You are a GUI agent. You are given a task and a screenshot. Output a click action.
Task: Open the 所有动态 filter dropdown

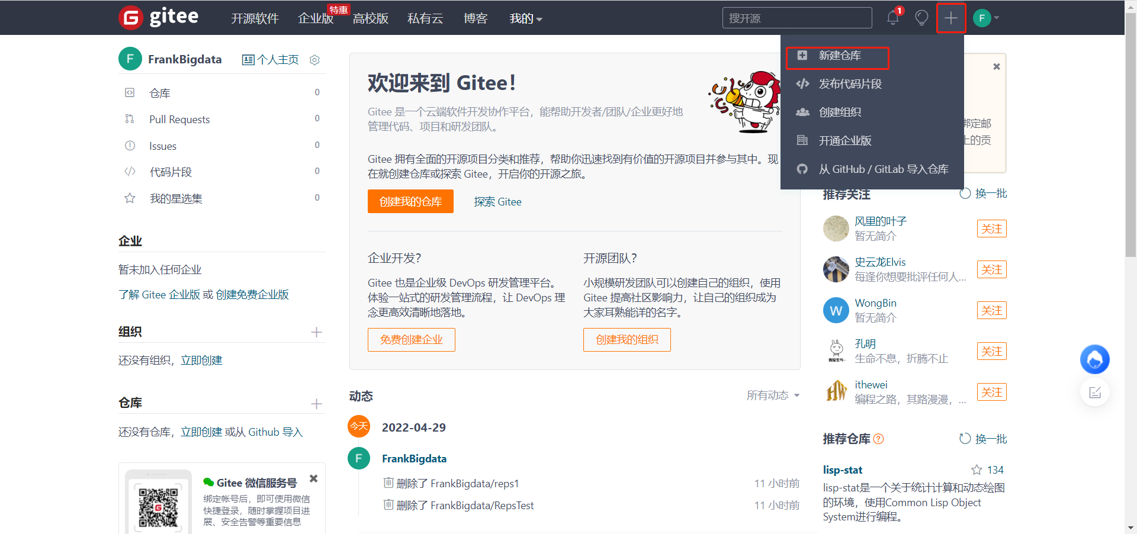pos(773,395)
